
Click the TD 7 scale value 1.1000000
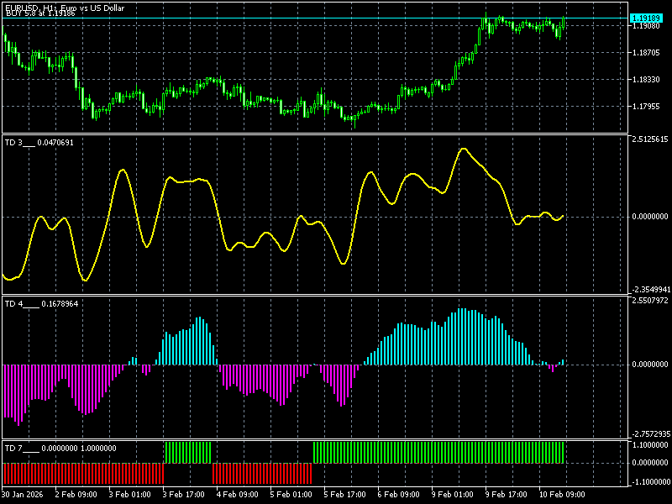coord(650,445)
